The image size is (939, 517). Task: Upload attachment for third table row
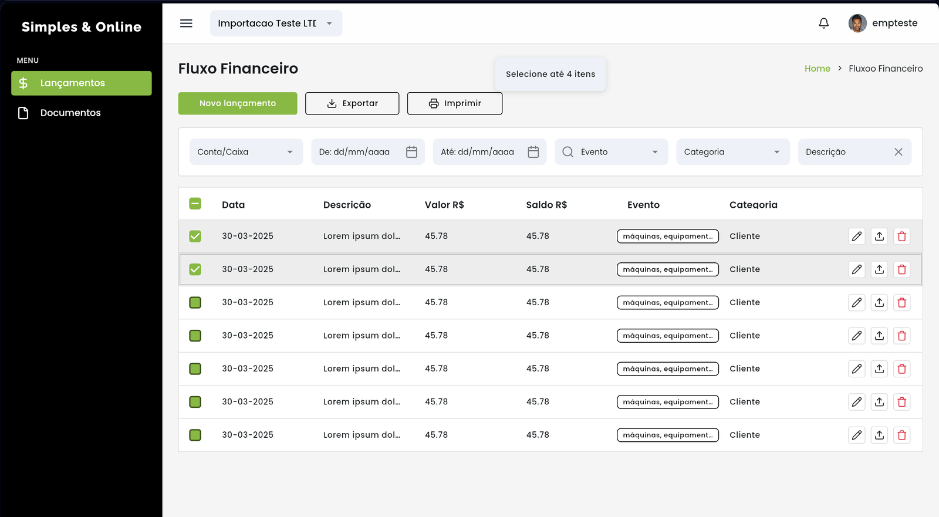click(879, 303)
